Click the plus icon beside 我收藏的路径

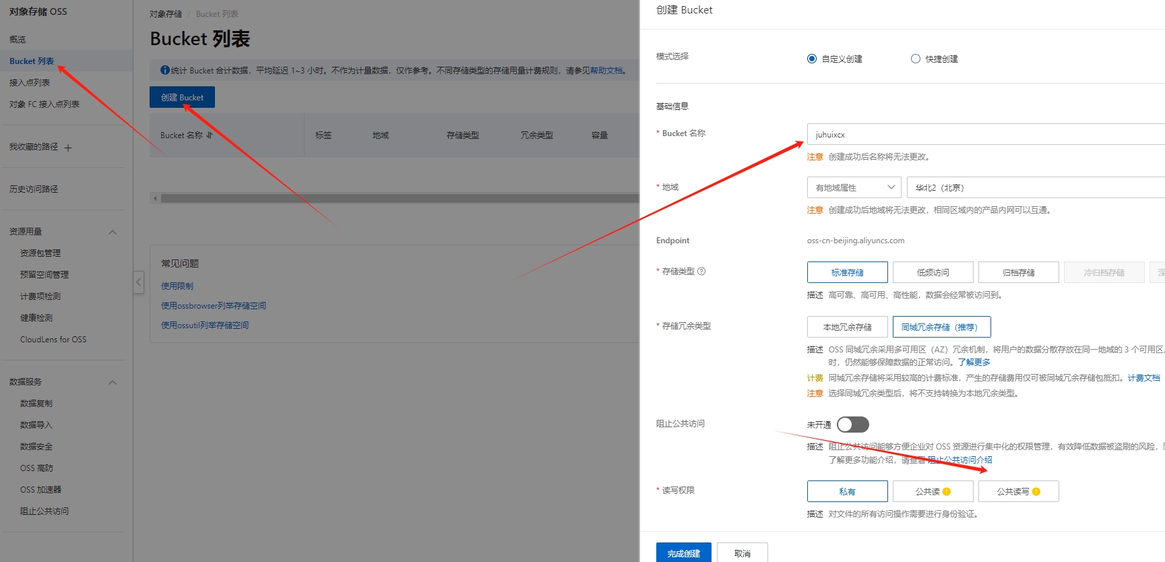click(x=68, y=148)
